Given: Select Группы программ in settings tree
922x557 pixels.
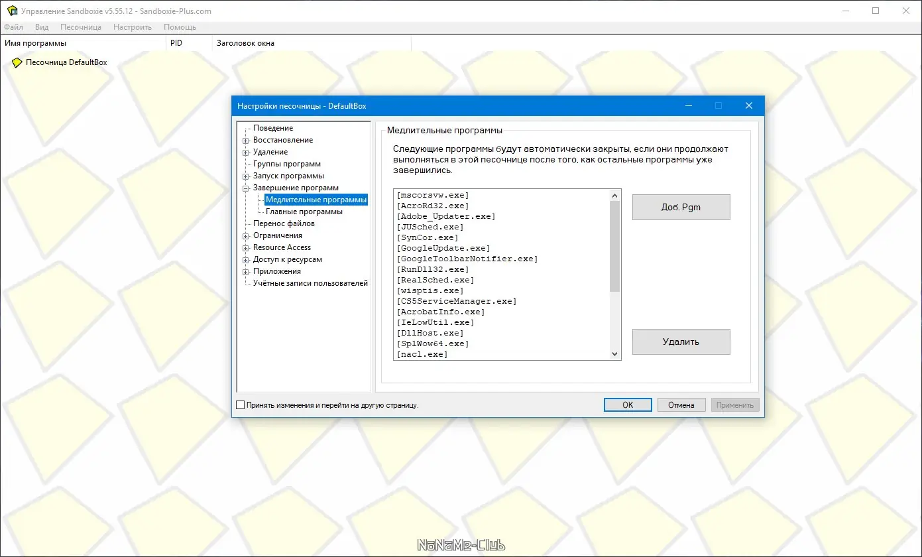Looking at the screenshot, I should 287,164.
